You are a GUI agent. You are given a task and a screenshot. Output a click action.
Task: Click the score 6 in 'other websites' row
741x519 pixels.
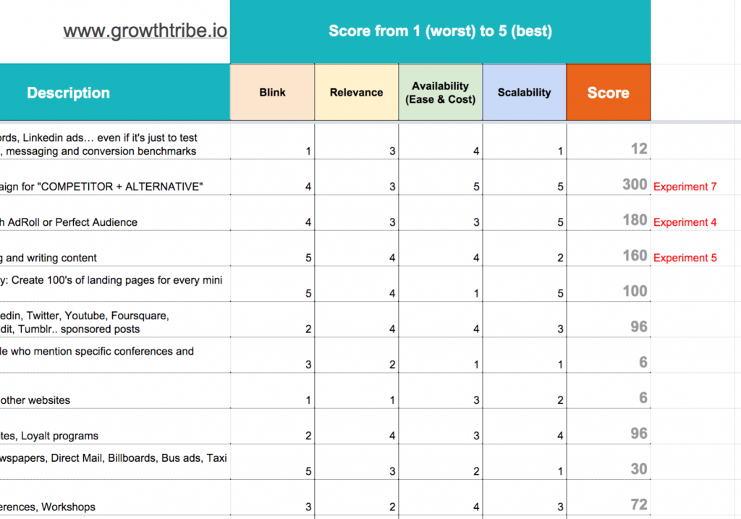609,391
